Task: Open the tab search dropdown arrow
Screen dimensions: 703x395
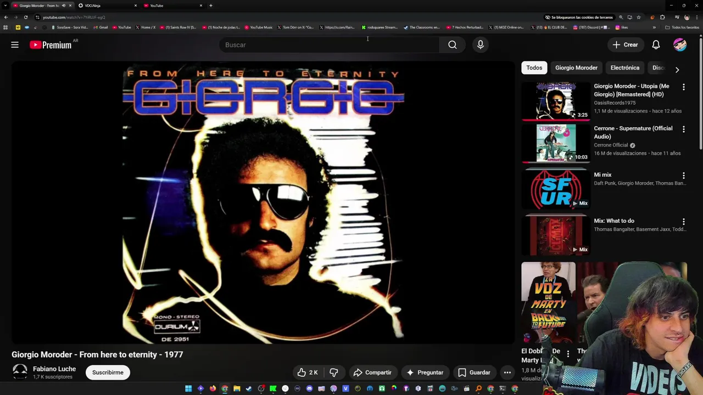Action: click(5, 5)
